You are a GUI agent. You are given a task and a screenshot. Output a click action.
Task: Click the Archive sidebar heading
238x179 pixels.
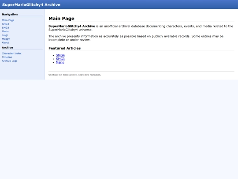pyautogui.click(x=7, y=47)
